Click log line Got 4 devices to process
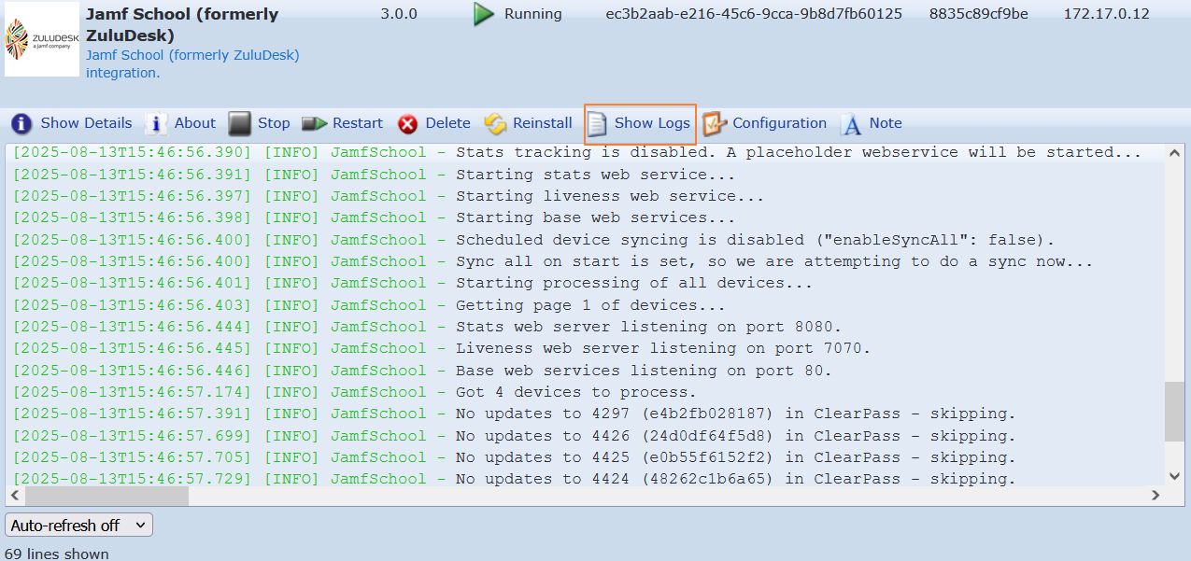This screenshot has height=561, width=1191. (355, 392)
